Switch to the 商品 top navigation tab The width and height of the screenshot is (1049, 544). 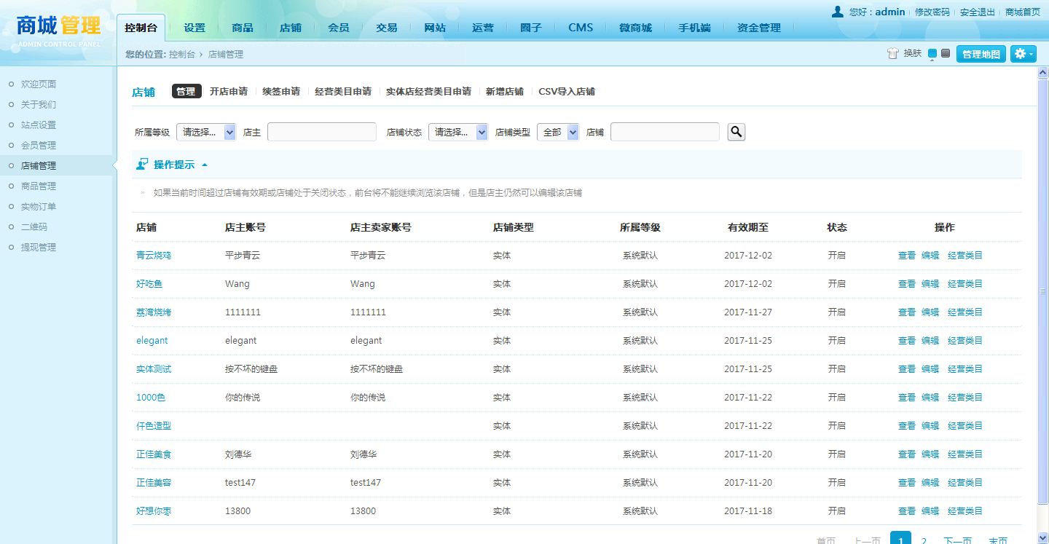(x=243, y=28)
